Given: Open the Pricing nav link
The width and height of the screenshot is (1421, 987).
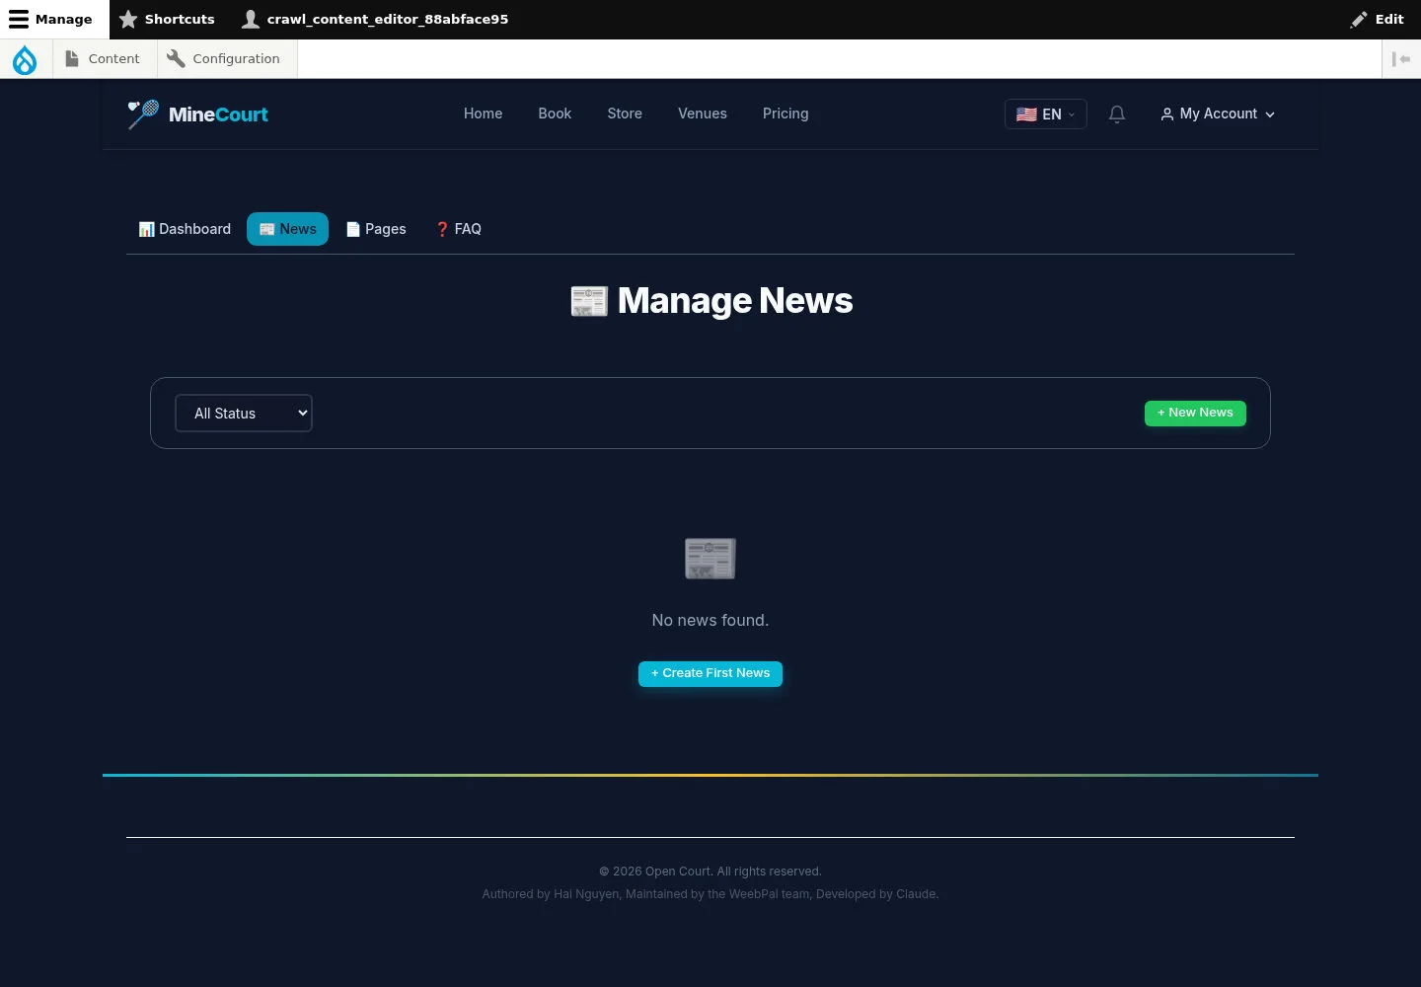Looking at the screenshot, I should point(785,114).
